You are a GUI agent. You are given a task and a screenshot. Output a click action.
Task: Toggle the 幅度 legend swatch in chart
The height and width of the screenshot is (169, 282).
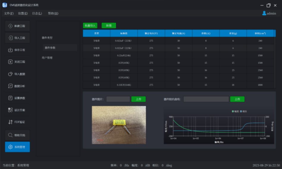pyautogui.click(x=233, y=111)
